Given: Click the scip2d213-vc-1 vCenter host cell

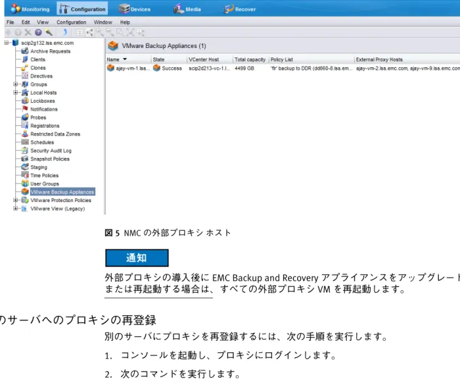Looking at the screenshot, I should tap(210, 68).
